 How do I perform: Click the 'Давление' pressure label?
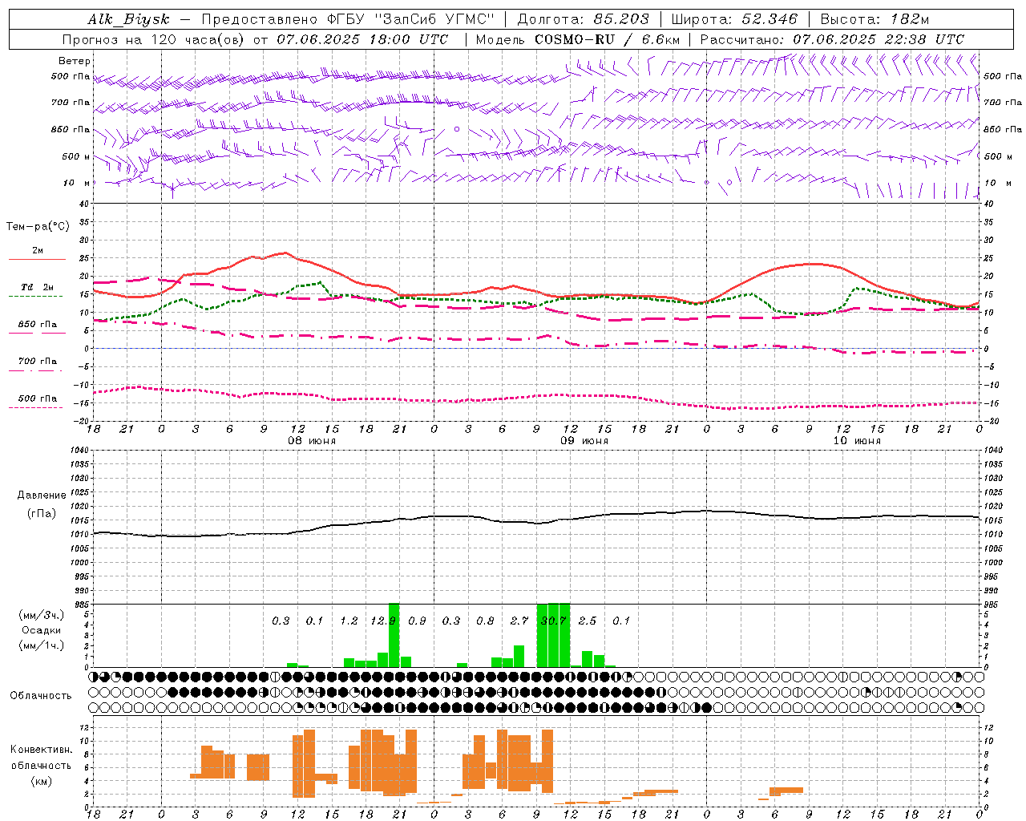tap(42, 495)
